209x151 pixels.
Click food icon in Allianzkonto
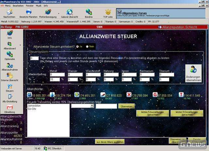pos(103,95)
